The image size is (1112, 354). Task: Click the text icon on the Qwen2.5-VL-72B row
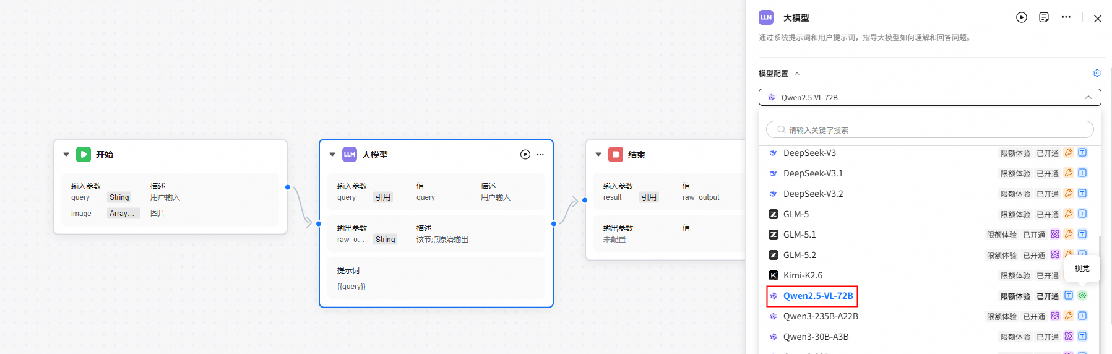coord(1069,295)
